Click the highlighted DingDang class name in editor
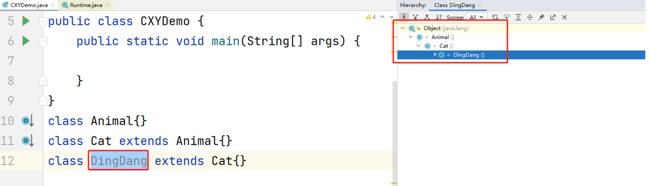The height and width of the screenshot is (186, 651). 119,161
